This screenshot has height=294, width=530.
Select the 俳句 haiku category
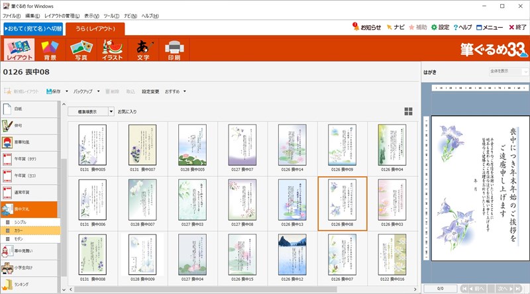click(x=29, y=126)
